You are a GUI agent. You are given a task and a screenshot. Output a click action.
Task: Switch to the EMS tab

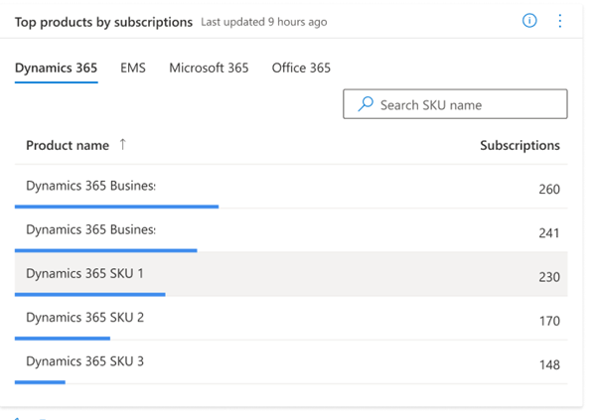click(x=133, y=69)
